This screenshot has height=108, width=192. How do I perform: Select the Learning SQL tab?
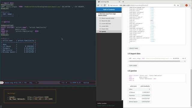pyautogui.click(x=109, y=2)
